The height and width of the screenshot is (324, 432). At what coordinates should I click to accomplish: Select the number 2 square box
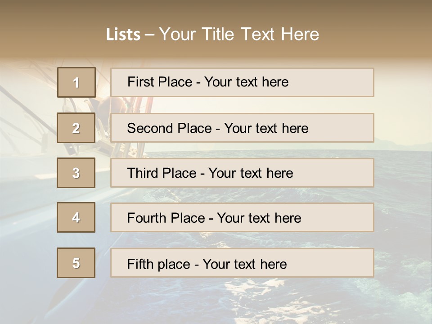pos(76,128)
